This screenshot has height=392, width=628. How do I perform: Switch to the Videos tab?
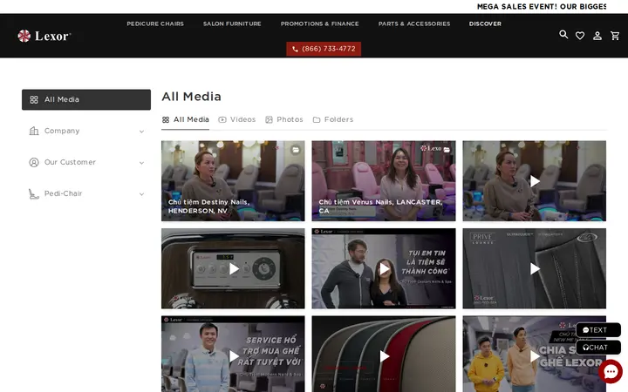click(x=237, y=119)
